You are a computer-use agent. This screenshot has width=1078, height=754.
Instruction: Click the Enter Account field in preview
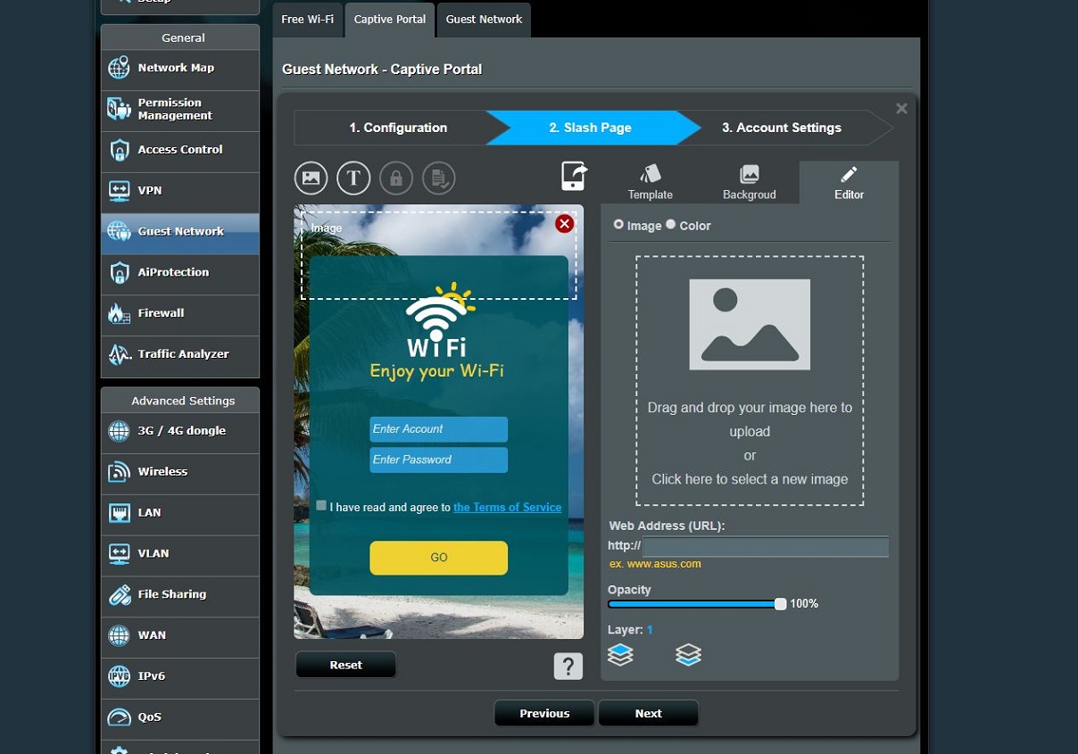click(x=439, y=429)
